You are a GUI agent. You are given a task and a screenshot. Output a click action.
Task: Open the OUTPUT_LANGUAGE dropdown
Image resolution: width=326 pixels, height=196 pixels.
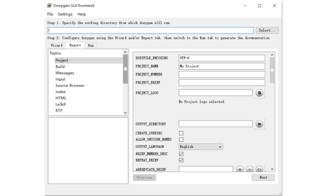201,147
